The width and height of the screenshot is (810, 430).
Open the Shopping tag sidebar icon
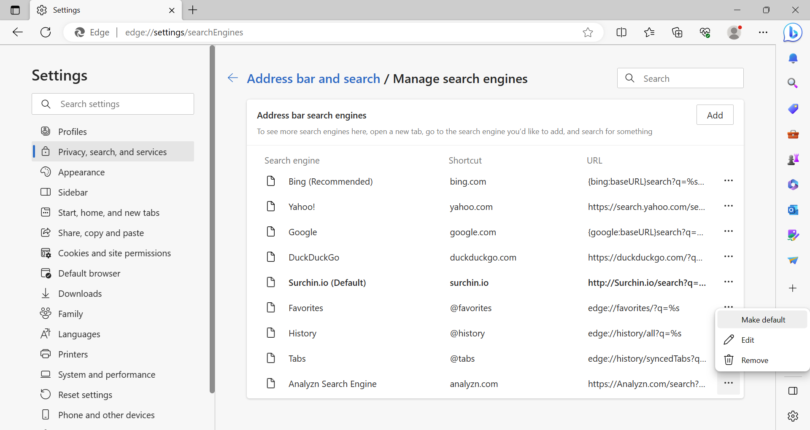(793, 108)
